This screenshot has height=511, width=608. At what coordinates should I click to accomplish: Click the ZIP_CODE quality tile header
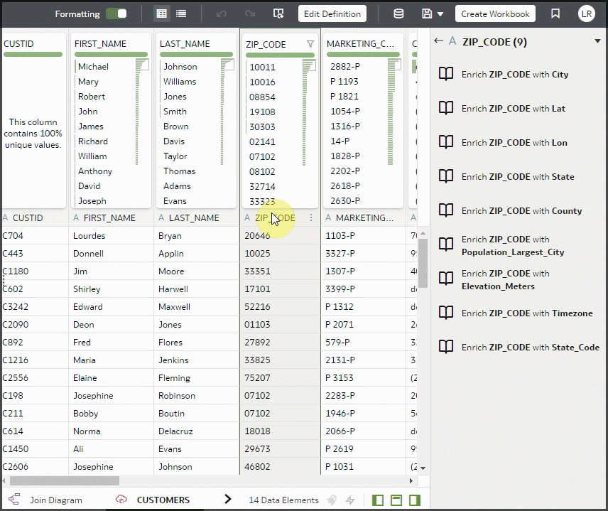point(266,44)
